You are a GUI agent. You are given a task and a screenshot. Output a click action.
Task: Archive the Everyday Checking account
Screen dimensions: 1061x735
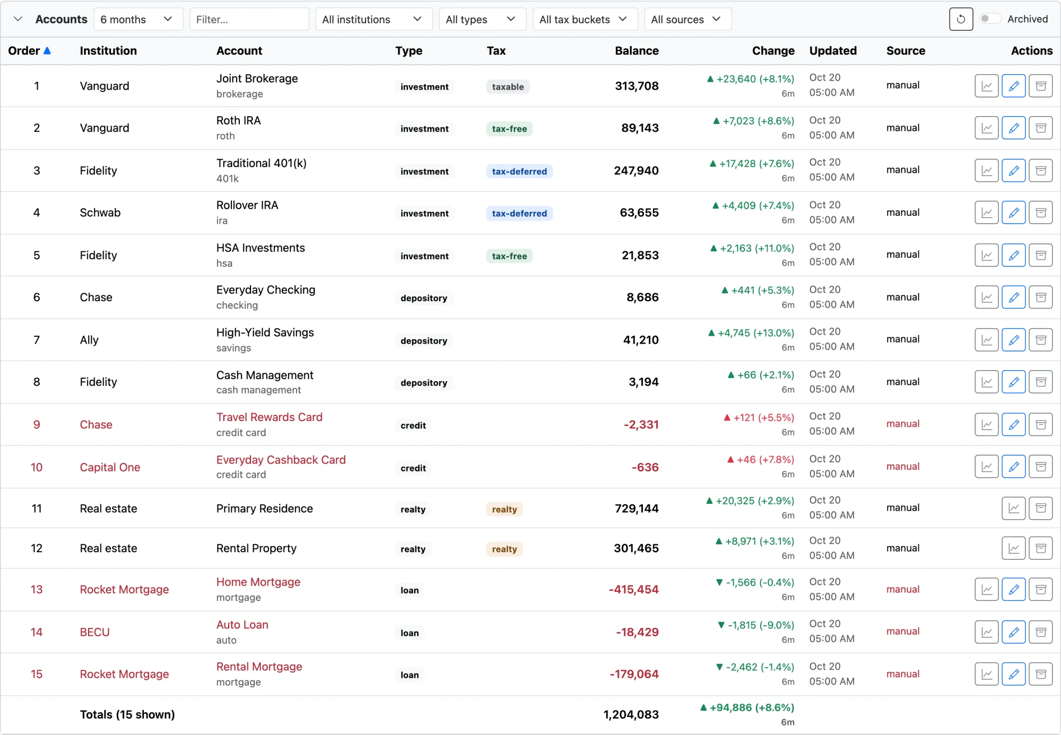pos(1041,297)
